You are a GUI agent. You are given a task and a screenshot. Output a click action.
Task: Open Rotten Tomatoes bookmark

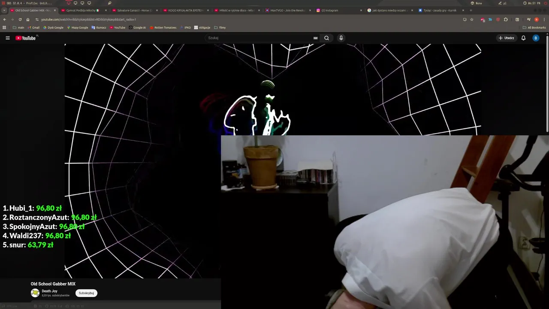click(x=163, y=27)
